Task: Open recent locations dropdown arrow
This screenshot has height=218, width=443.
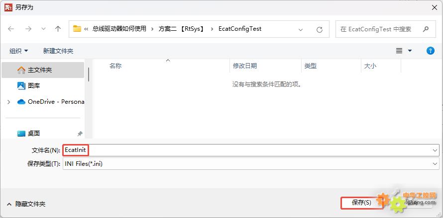Action: tap(43, 29)
